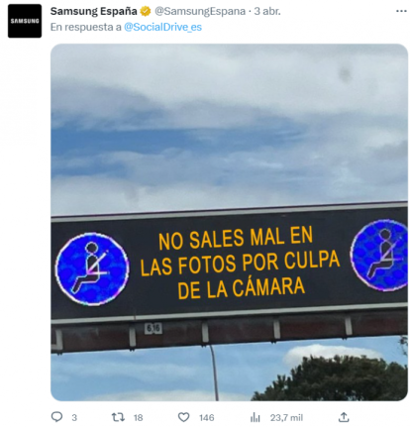Screen dimensions: 410x427
Task: Share the tweet via upload arrow icon
Action: pyautogui.click(x=344, y=417)
